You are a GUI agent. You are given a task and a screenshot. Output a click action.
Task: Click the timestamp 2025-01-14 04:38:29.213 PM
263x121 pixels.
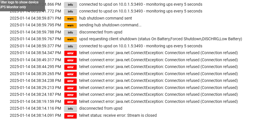35,88
